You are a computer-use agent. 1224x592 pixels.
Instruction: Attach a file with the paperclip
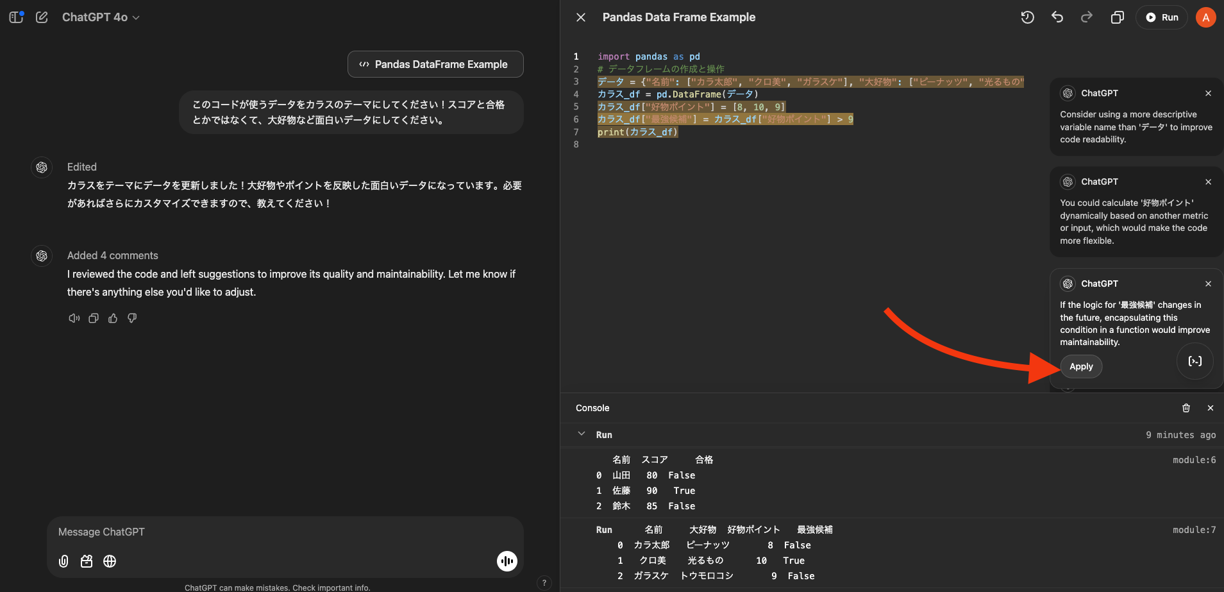pyautogui.click(x=63, y=561)
